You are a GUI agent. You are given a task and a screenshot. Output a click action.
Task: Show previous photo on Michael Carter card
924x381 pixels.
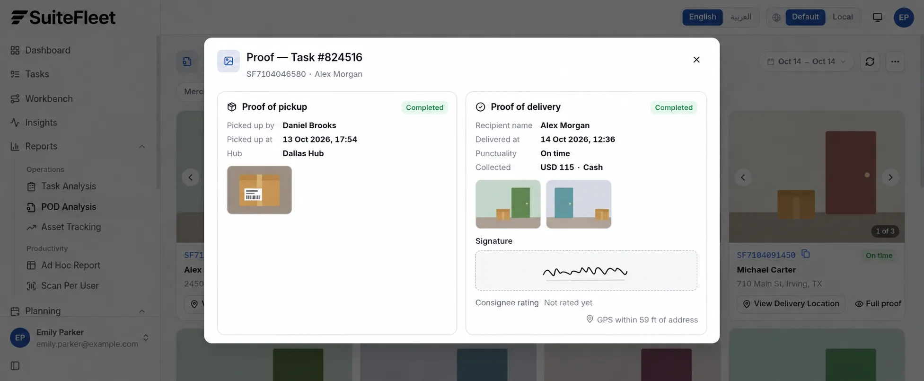(x=743, y=177)
